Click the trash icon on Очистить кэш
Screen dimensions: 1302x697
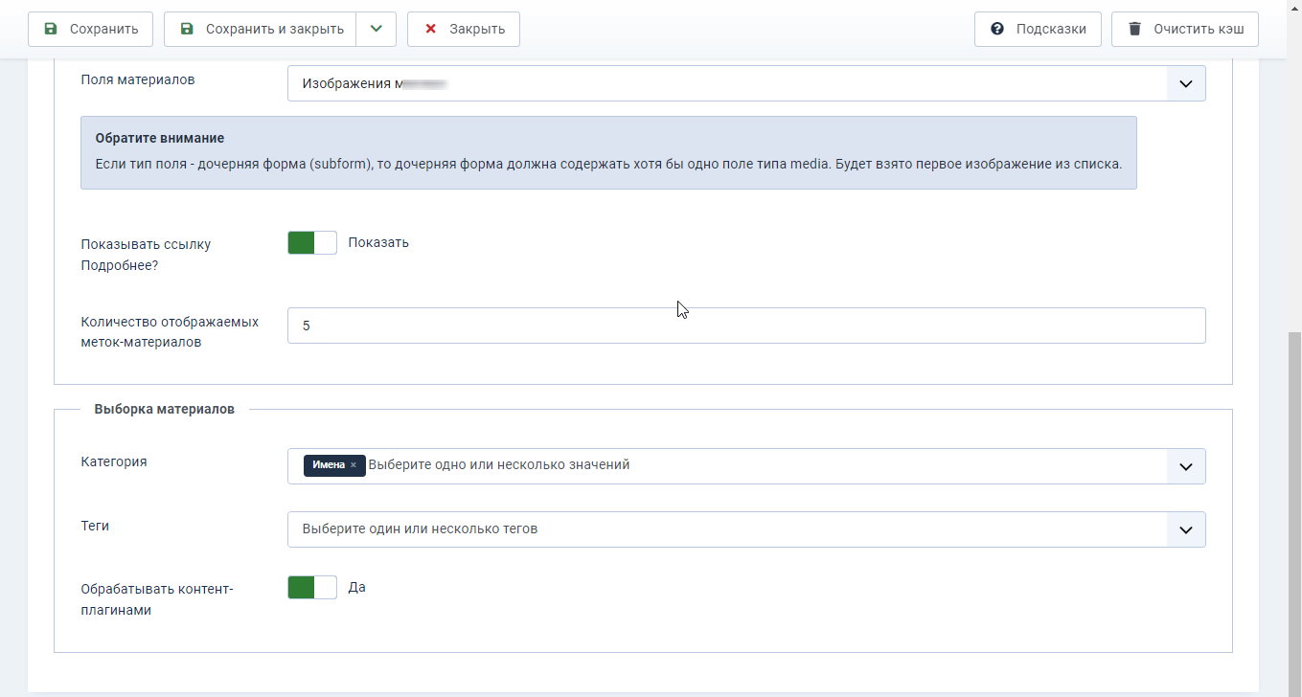pyautogui.click(x=1134, y=29)
